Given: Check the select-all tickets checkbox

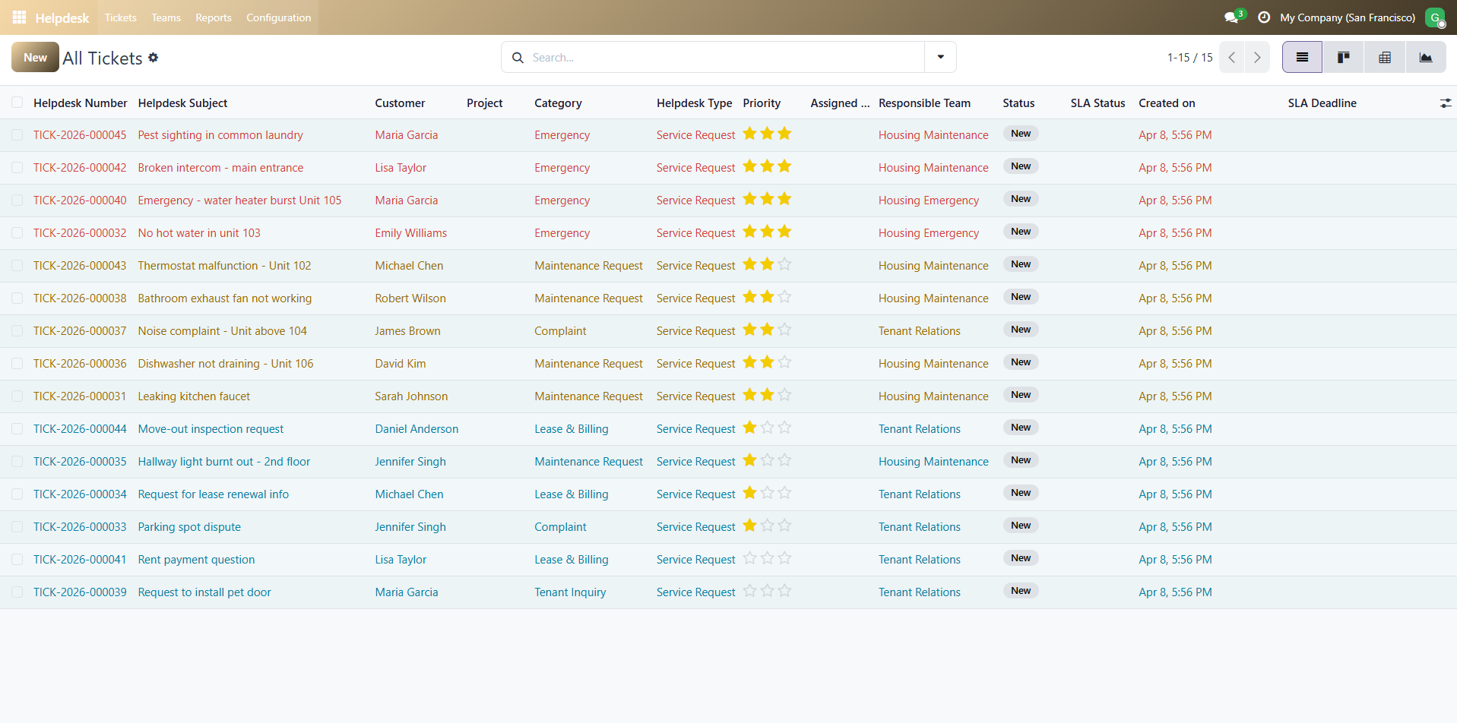Looking at the screenshot, I should pos(17,103).
